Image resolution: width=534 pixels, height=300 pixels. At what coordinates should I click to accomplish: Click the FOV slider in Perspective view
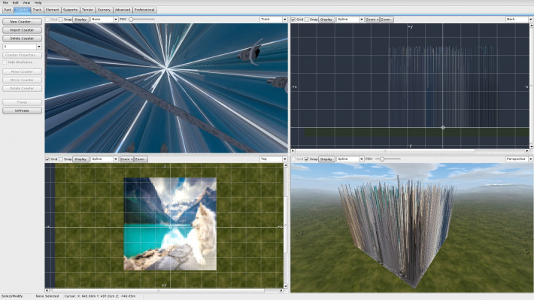tap(387, 159)
